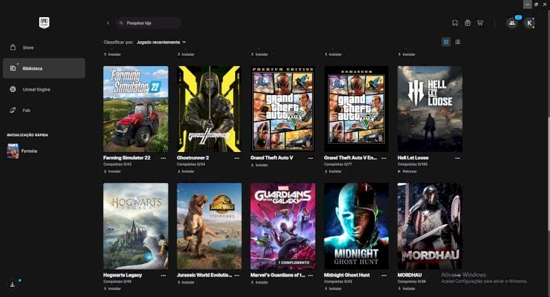Viewport: 550px width, 297px height.
Task: Open GTA V Enhanced options menu
Action: (384, 158)
